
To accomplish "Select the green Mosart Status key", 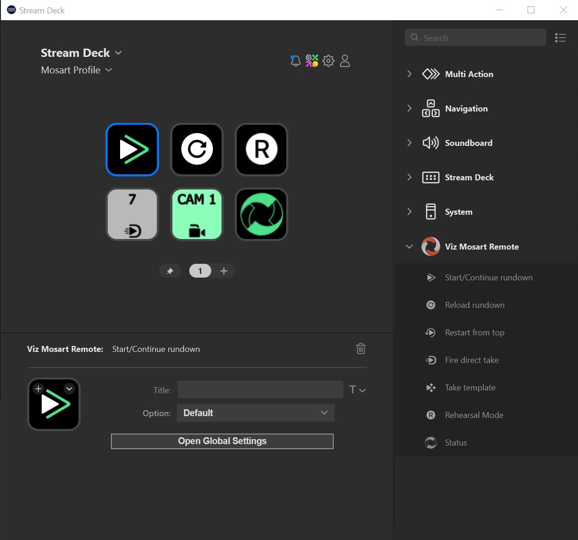I will pyautogui.click(x=261, y=214).
